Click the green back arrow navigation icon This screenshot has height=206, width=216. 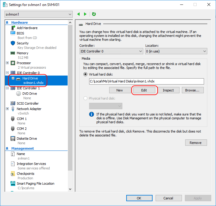[78, 14]
